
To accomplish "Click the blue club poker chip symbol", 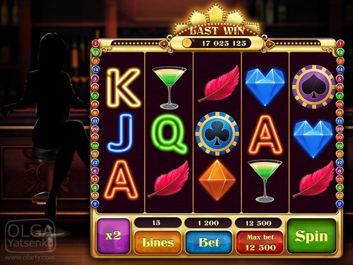I will click(217, 133).
